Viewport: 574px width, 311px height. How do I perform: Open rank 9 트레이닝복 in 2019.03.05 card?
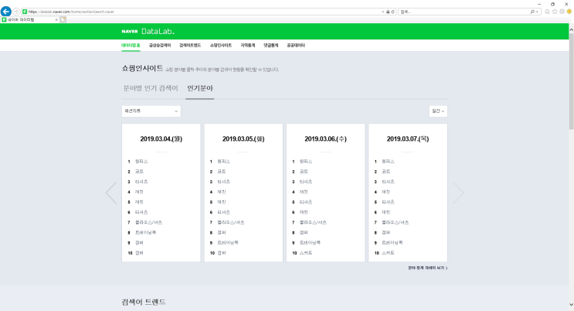[228, 243]
